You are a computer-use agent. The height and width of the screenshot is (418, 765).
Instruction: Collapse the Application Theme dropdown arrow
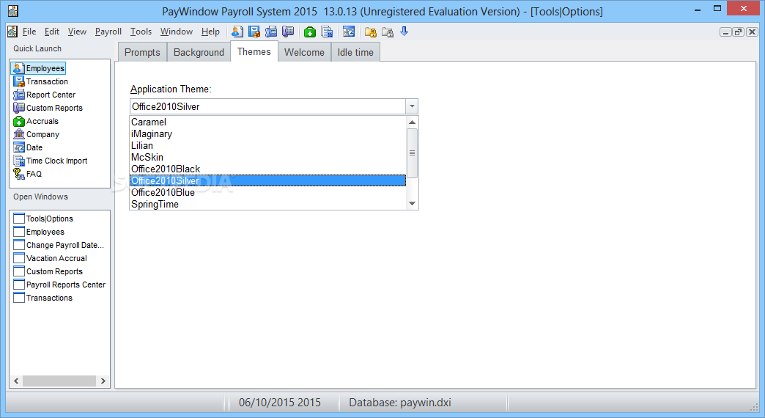coord(412,106)
